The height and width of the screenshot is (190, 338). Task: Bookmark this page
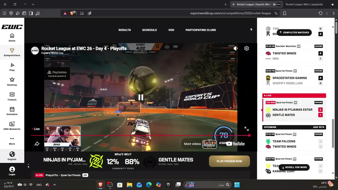pyautogui.click(x=284, y=13)
